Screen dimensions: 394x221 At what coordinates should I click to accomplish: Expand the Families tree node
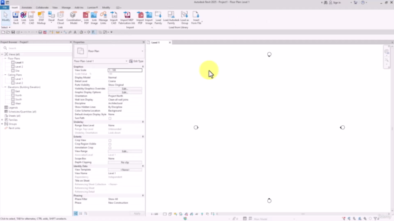tap(2, 120)
